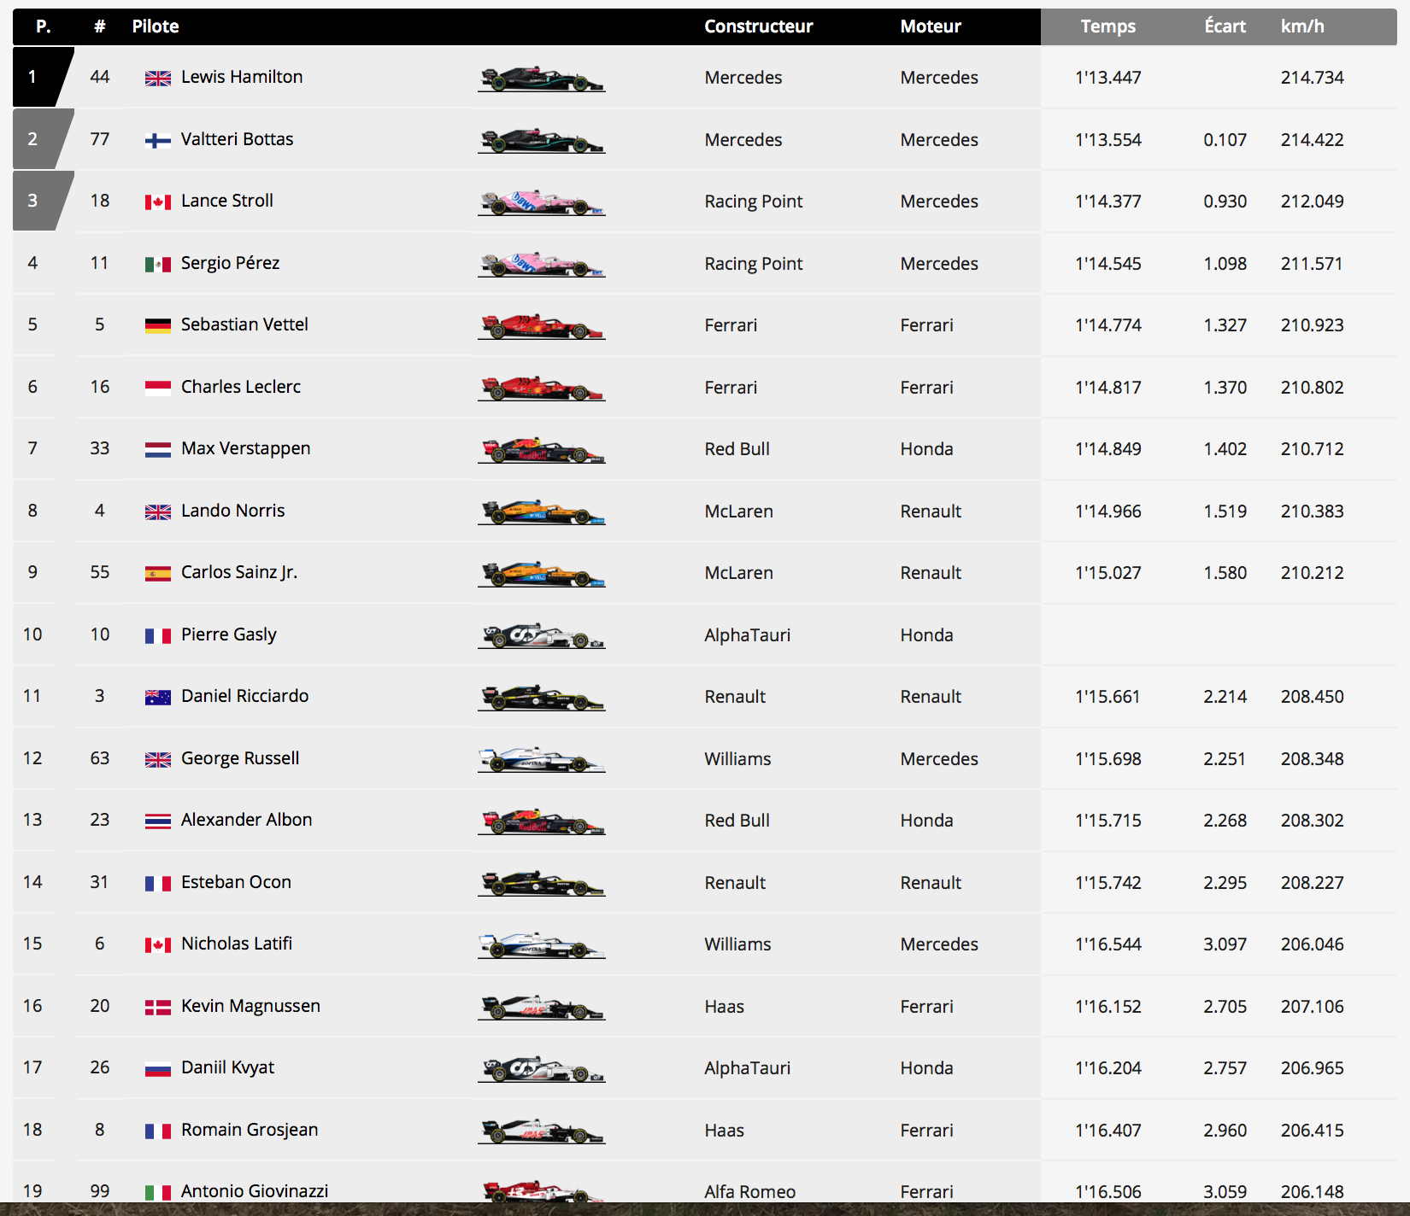Open Lance Stroll's driver name
Viewport: 1410px width, 1216px height.
tap(227, 201)
